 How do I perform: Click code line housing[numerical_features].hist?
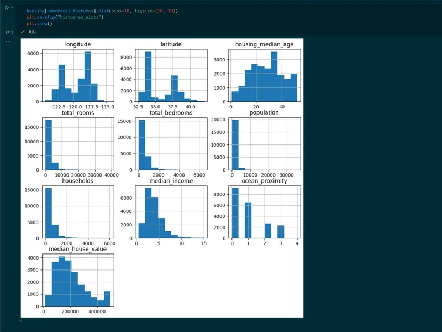[x=102, y=11]
